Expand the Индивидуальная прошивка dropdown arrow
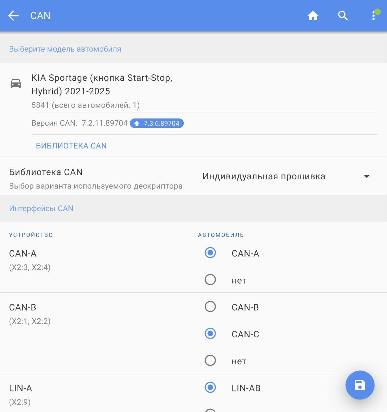The height and width of the screenshot is (412, 387). 366,176
